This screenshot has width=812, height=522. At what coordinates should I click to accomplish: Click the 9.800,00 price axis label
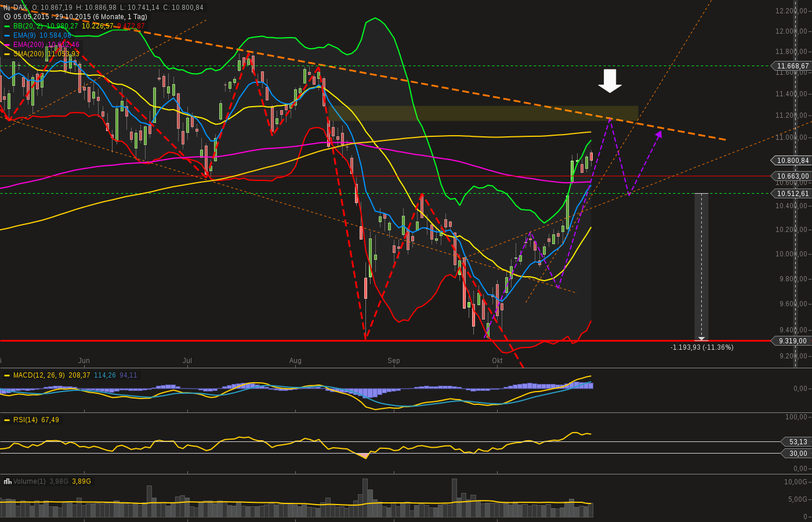tap(794, 279)
